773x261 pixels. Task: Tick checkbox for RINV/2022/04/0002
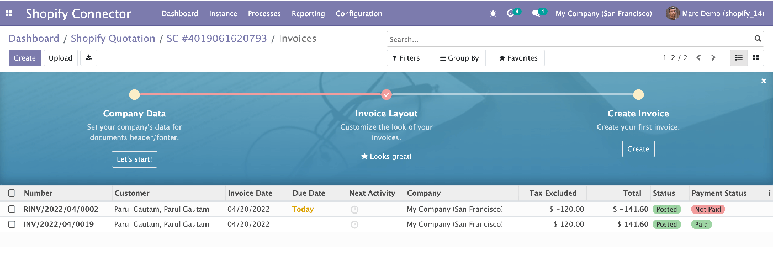tap(12, 209)
